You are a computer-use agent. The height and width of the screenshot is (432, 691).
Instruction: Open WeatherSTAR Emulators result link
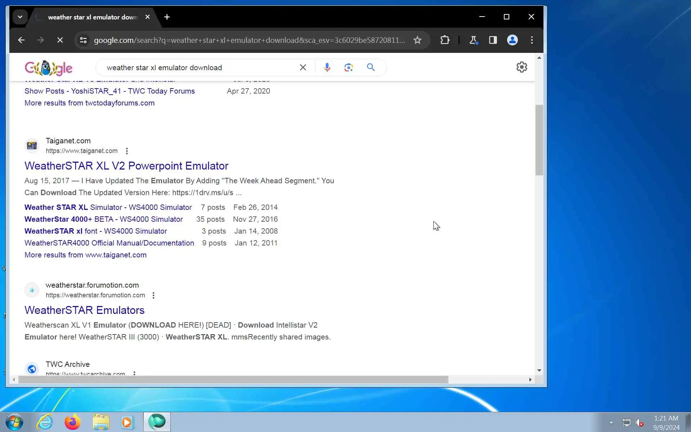pos(84,310)
